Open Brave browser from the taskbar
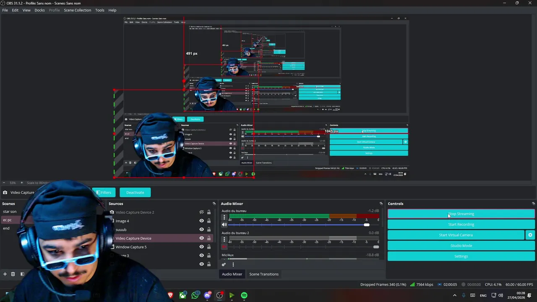537x302 pixels. [x=170, y=295]
